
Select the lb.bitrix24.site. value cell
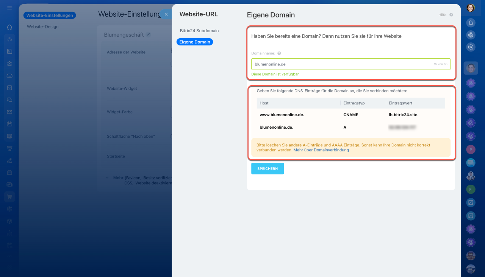pyautogui.click(x=404, y=115)
